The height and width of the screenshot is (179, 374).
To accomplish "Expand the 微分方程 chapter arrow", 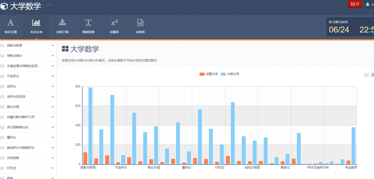I will 52,107.
